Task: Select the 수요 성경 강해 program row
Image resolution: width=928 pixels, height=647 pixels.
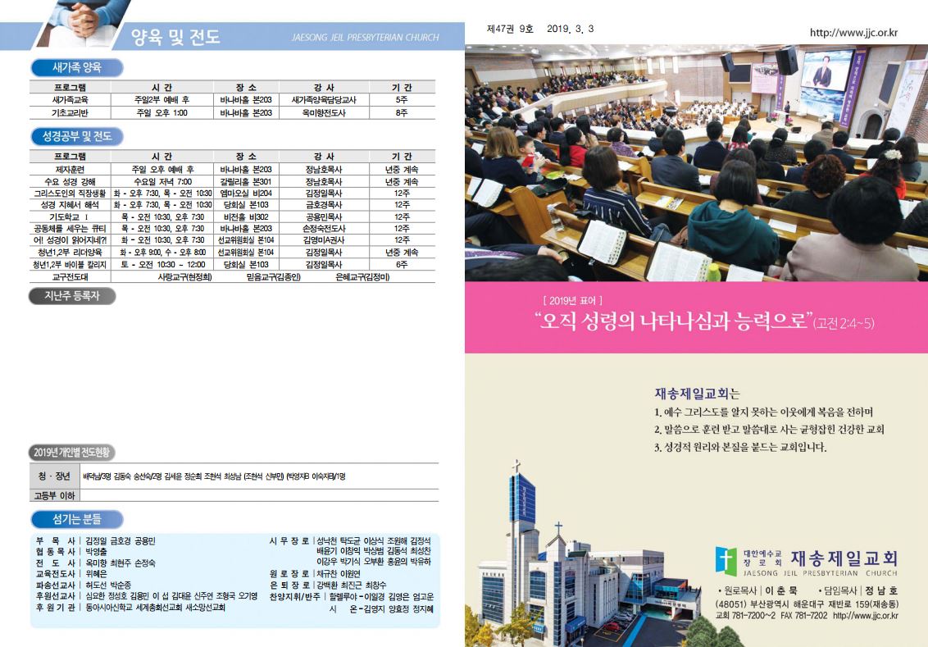Action: pyautogui.click(x=234, y=181)
